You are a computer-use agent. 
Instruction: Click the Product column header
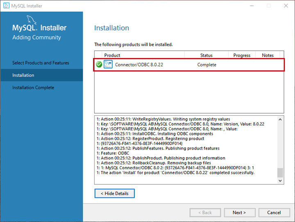coord(143,55)
